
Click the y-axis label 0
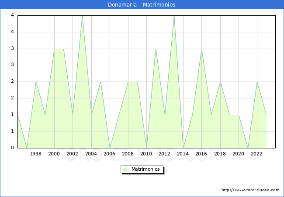[12, 148]
